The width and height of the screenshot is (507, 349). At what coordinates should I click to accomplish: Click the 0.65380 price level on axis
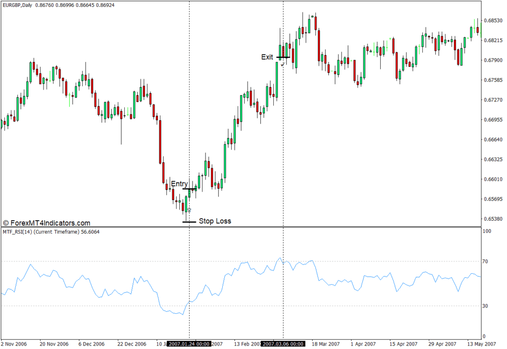(492, 219)
